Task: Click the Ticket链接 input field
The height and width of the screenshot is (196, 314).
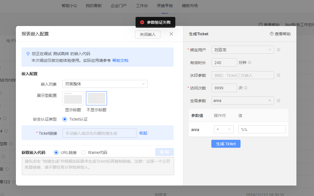Action: [x=99, y=133]
